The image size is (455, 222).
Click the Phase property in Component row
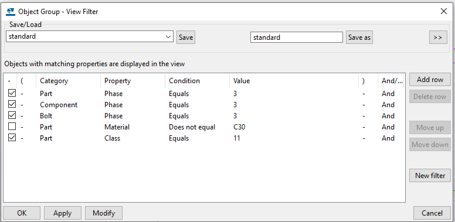(x=114, y=105)
